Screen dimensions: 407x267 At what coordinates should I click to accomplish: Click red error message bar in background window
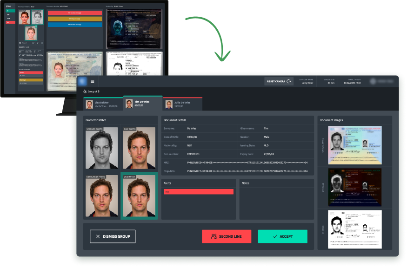75,13
